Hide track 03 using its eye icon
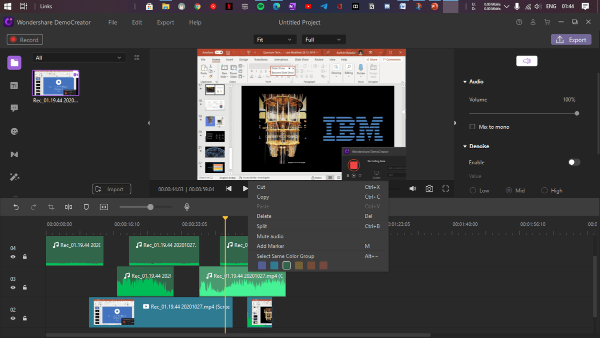 click(x=12, y=287)
